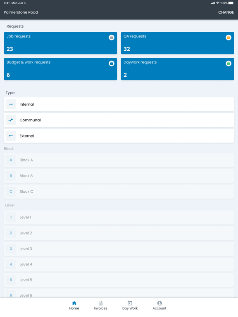Open the Invoices tab
This screenshot has width=238, height=317.
click(100, 305)
